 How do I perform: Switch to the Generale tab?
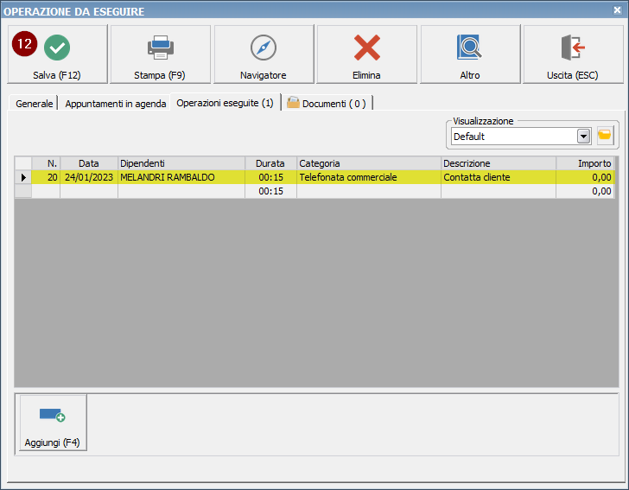pos(34,104)
